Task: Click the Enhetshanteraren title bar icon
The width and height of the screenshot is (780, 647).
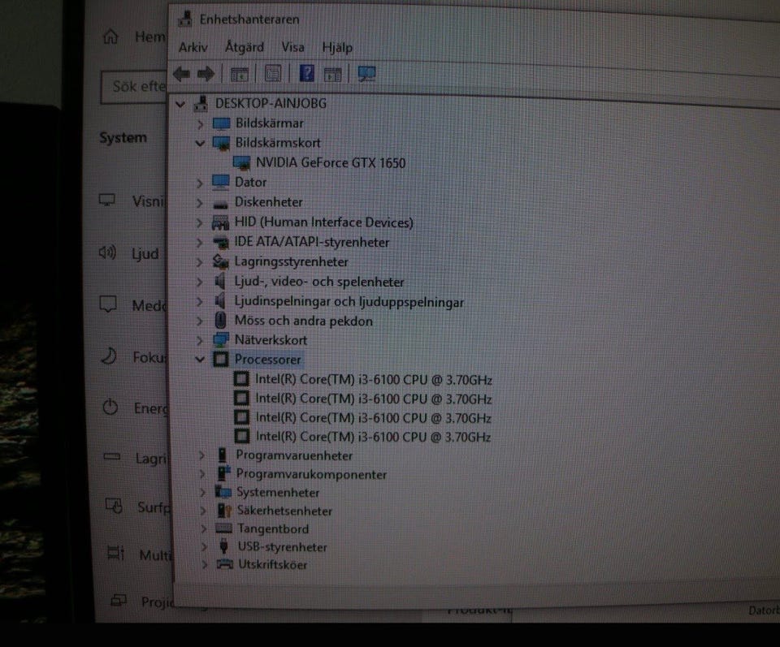Action: tap(185, 19)
